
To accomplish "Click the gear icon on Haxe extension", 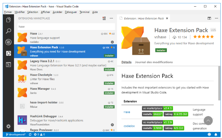I will point(112,42).
